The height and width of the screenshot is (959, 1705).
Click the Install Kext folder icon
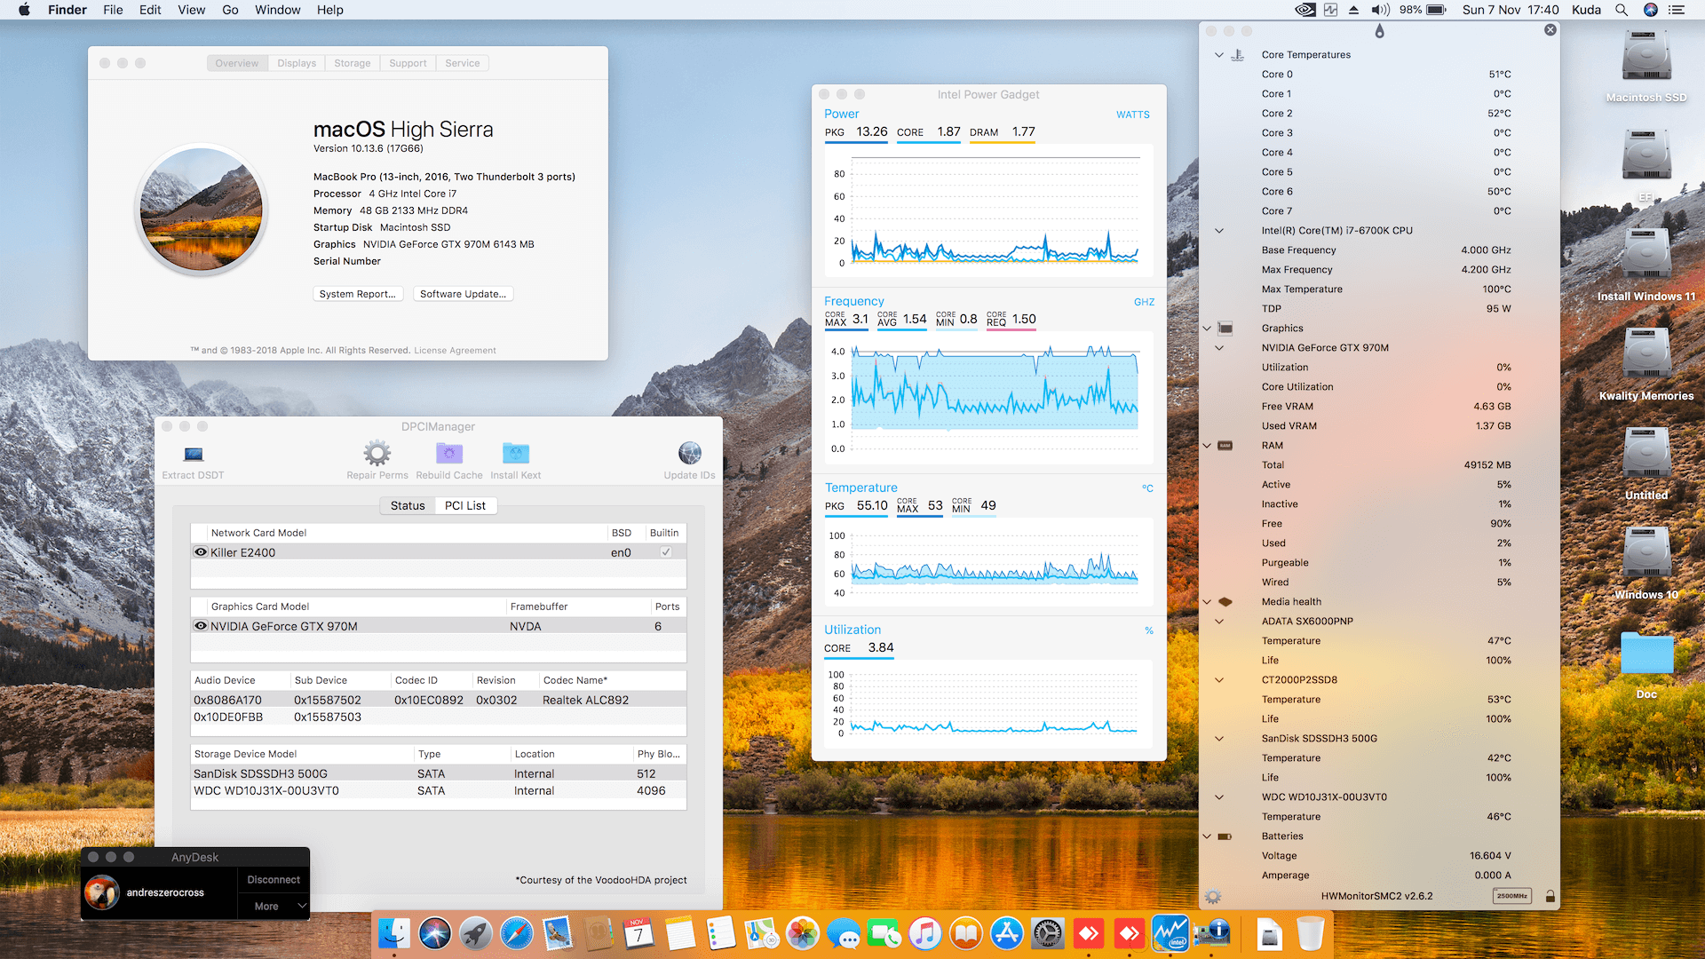pyautogui.click(x=515, y=453)
